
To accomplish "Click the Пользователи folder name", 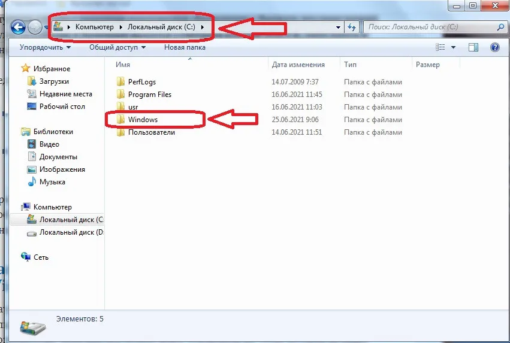I will click(151, 132).
